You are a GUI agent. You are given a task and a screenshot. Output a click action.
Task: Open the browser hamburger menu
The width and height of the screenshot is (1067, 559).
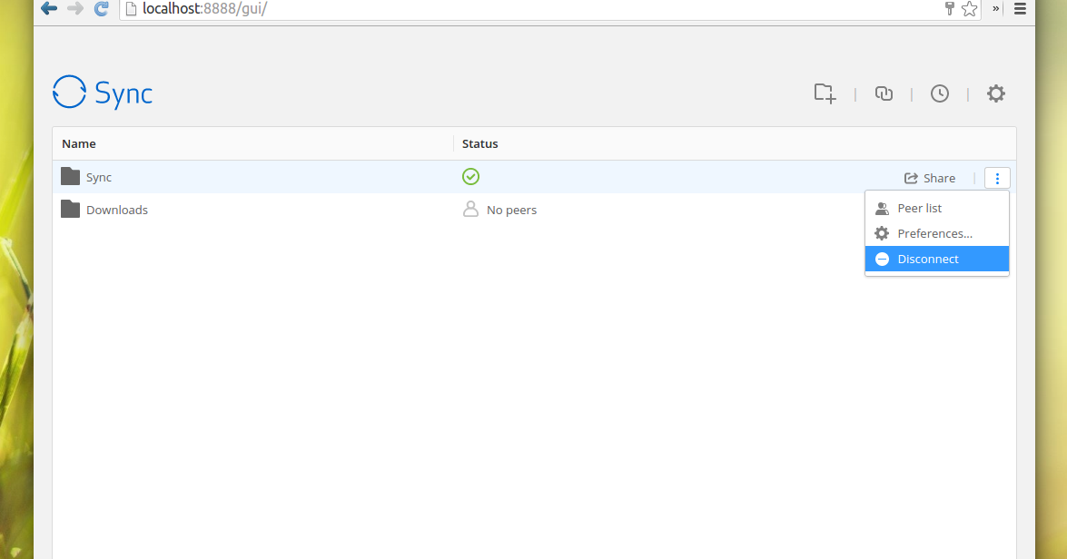coord(1020,10)
